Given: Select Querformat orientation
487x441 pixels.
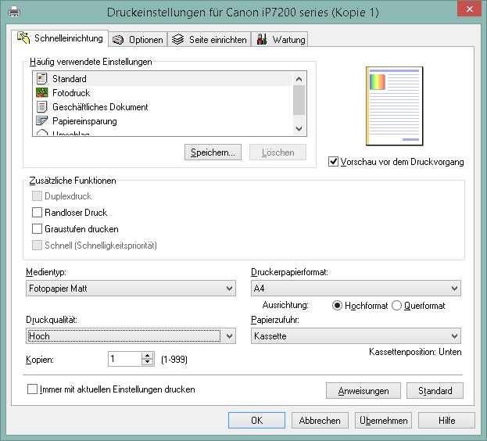Looking at the screenshot, I should click(396, 306).
